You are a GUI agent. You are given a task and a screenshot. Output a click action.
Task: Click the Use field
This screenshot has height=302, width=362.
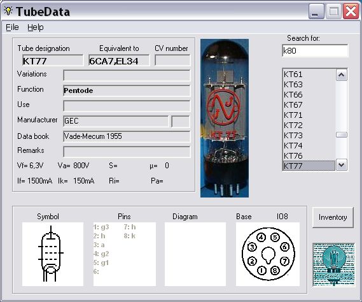click(127, 106)
